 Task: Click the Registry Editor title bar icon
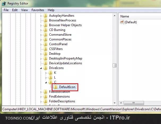coord(4,3)
